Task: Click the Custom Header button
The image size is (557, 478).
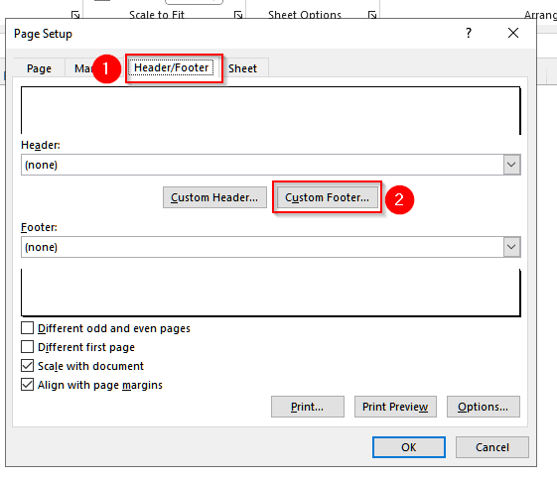Action: tap(214, 197)
